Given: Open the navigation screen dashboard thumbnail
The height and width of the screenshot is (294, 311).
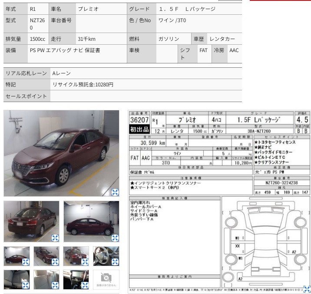Looking at the screenshot, I should click(76, 280).
